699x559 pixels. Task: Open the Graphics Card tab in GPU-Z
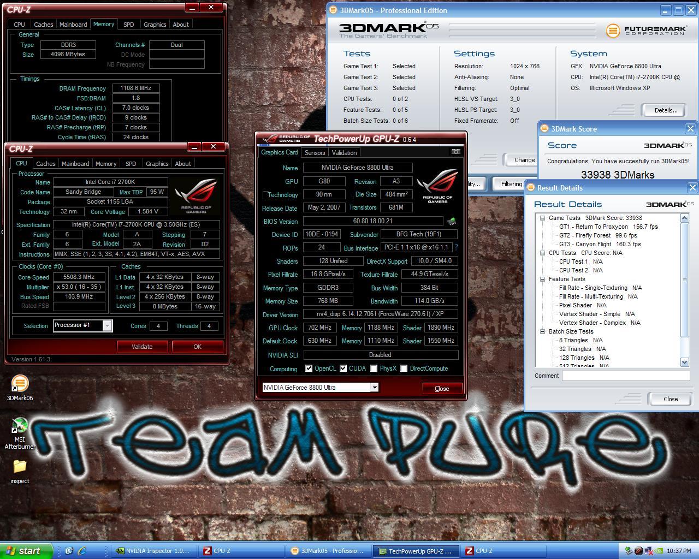click(279, 152)
